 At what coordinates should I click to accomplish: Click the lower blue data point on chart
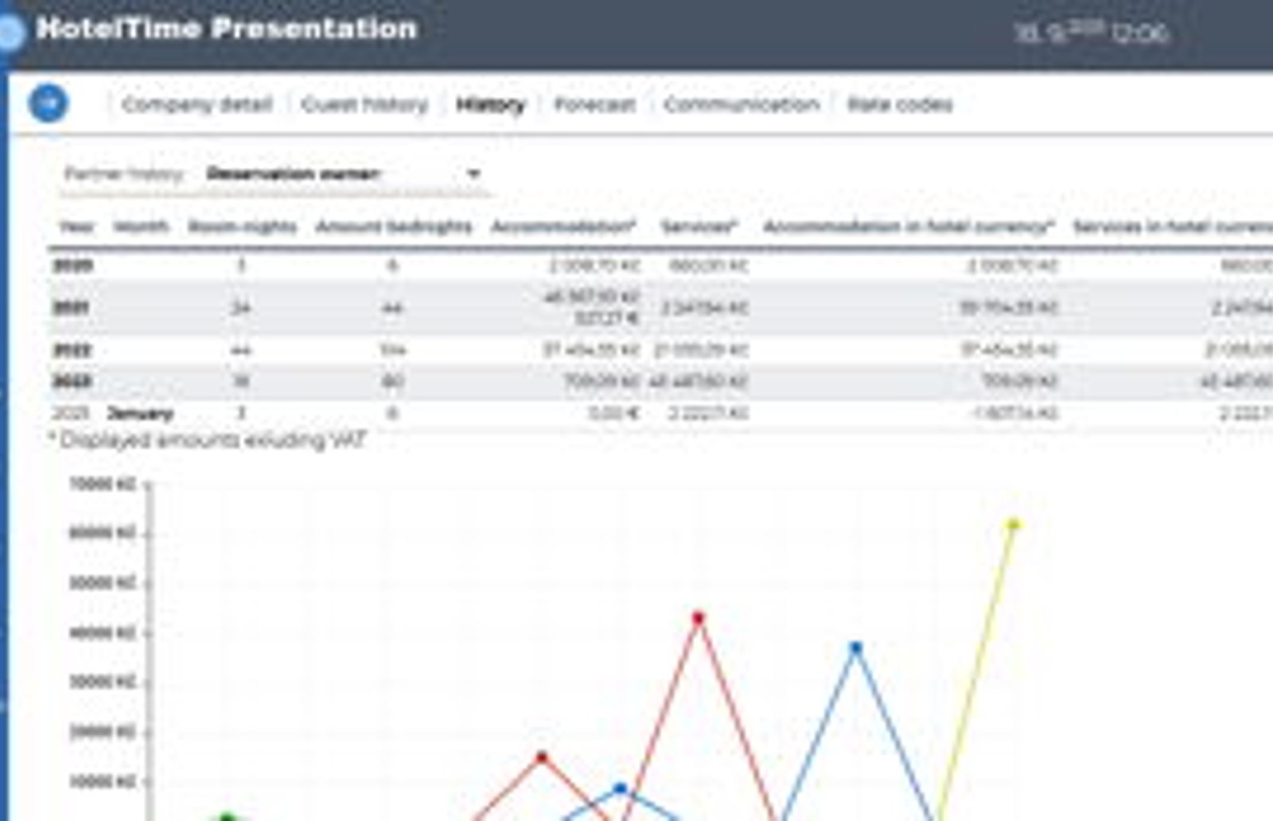click(621, 788)
